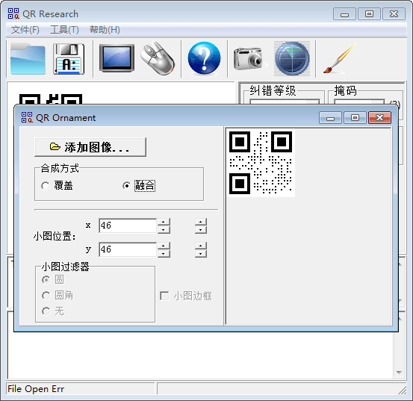Click up arrow of second spinner beside x
This screenshot has height=401, width=413.
pyautogui.click(x=201, y=222)
